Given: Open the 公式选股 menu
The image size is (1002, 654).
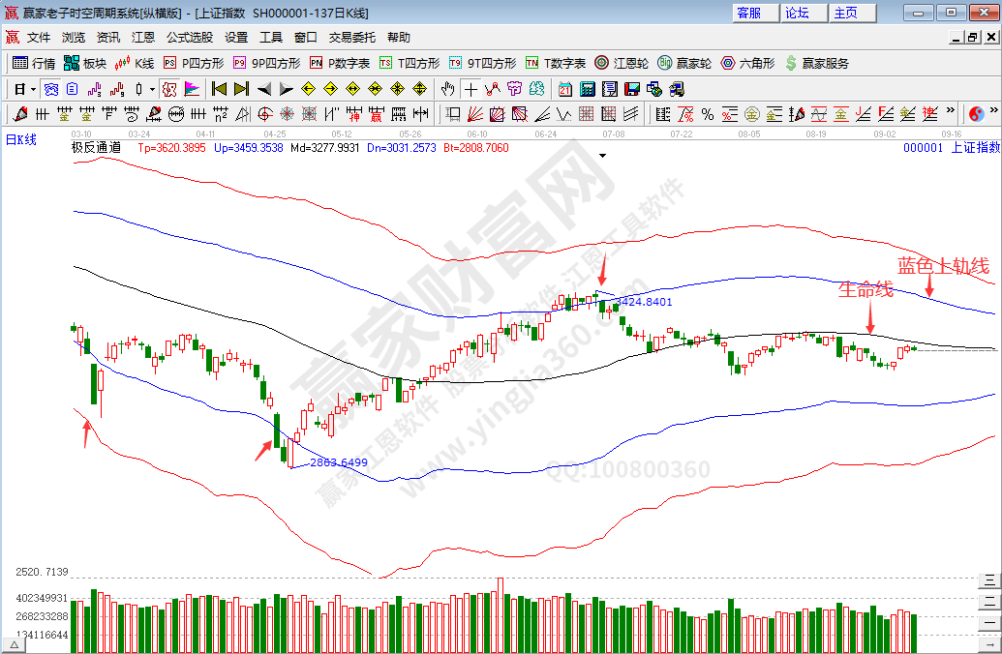Looking at the screenshot, I should [190, 38].
